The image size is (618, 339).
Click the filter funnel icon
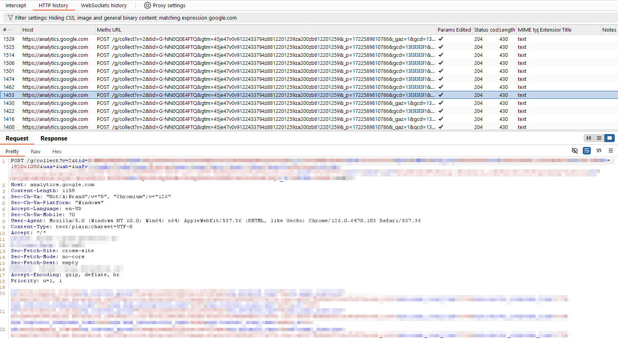pyautogui.click(x=10, y=18)
